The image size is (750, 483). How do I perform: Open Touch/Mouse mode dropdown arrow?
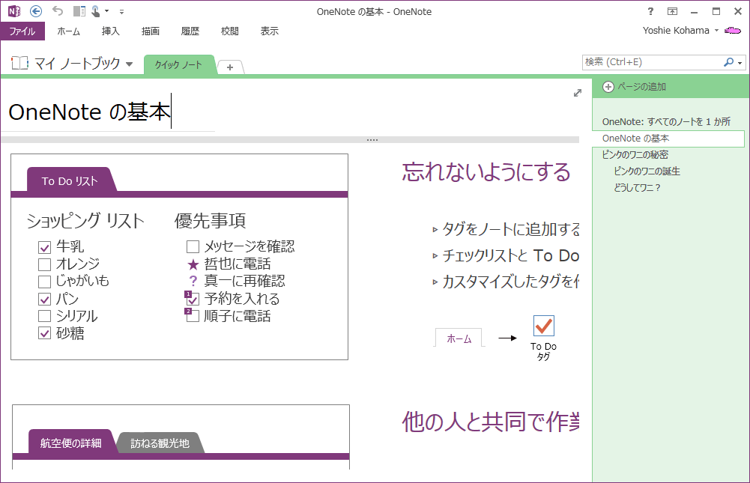pos(106,11)
